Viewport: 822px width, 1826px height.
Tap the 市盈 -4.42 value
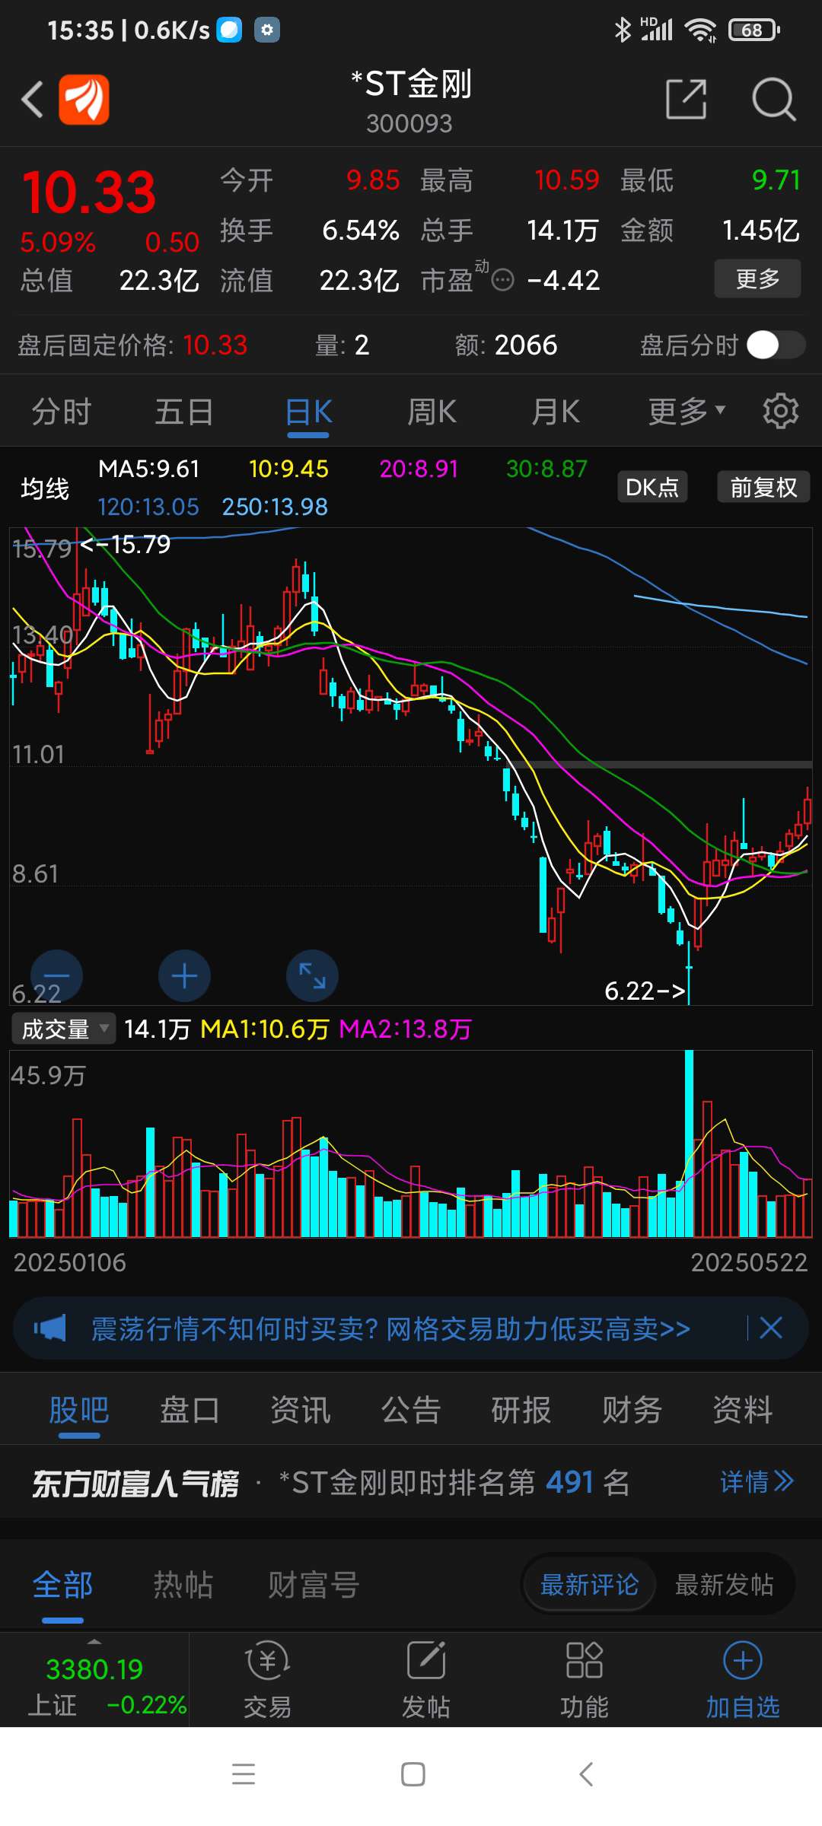click(510, 280)
